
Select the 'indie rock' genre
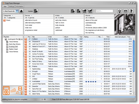click(x=28, y=28)
